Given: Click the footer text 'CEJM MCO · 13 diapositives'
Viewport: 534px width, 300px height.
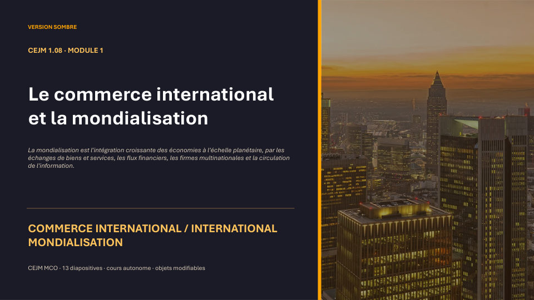Looking at the screenshot, I should coord(65,268).
